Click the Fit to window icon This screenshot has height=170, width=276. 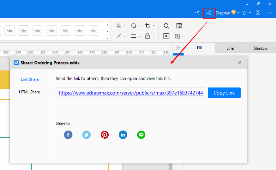click(x=166, y=36)
